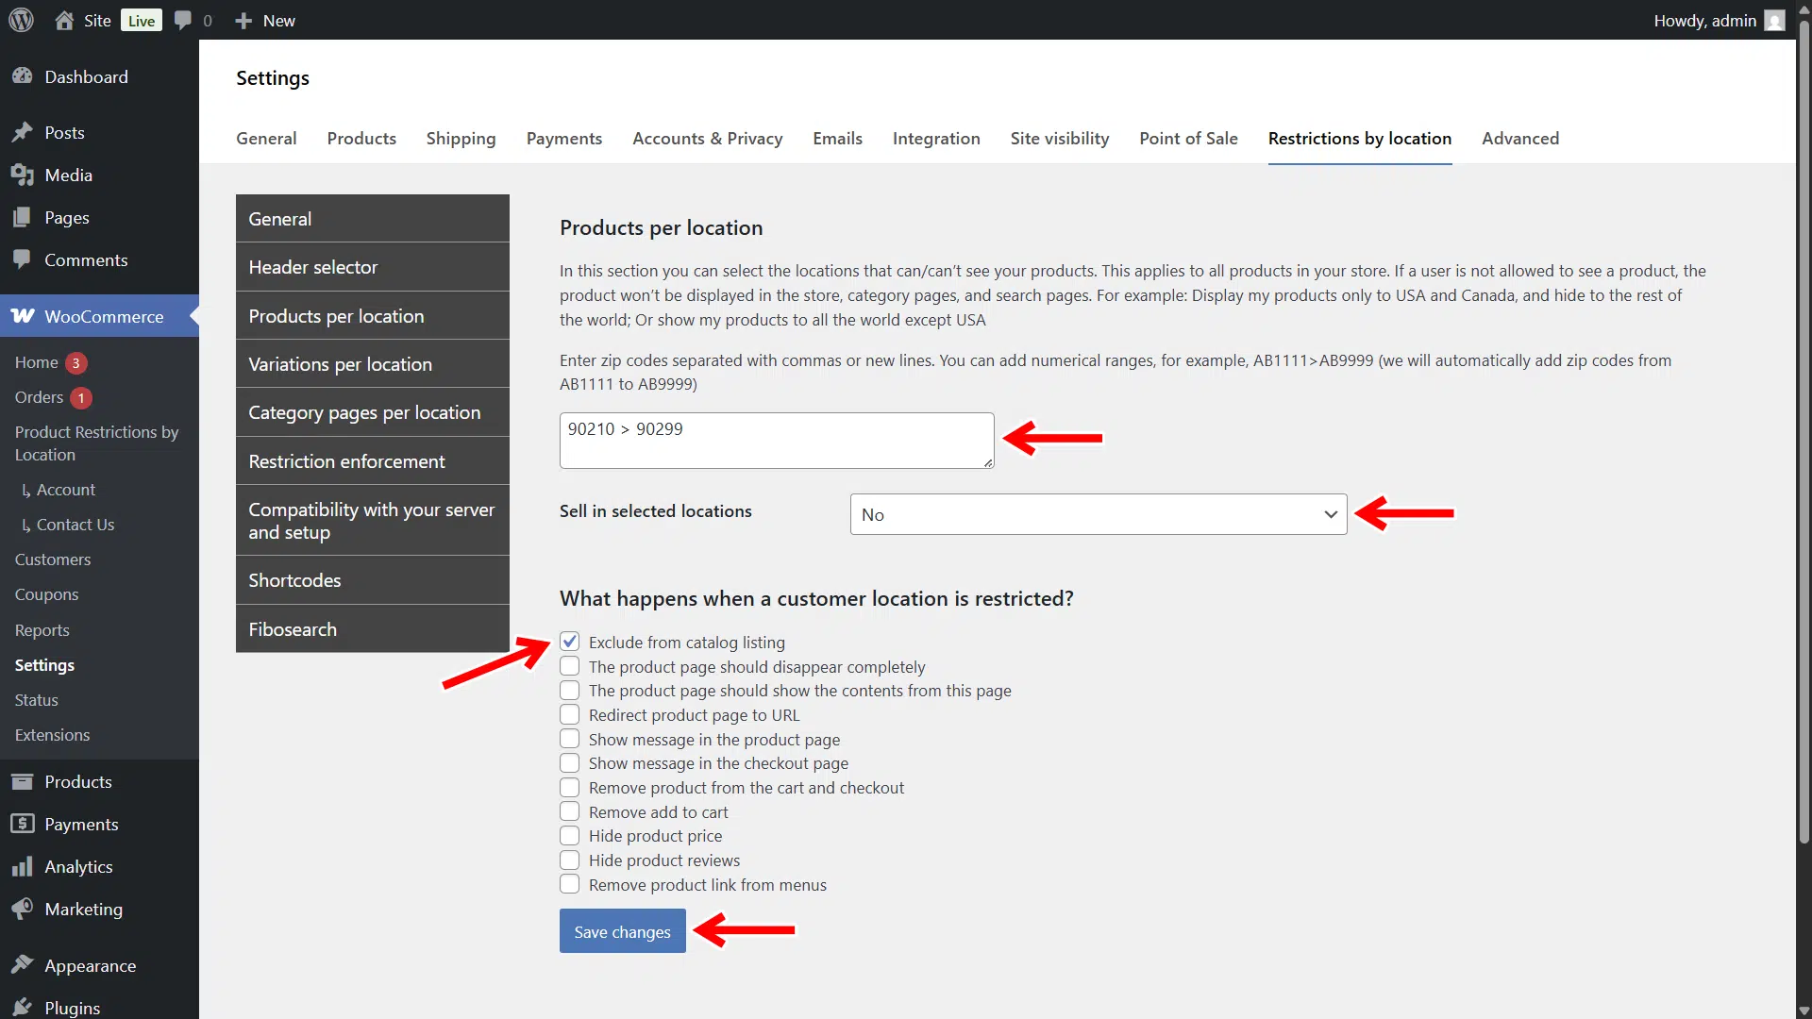Open Variations per location section

(340, 364)
